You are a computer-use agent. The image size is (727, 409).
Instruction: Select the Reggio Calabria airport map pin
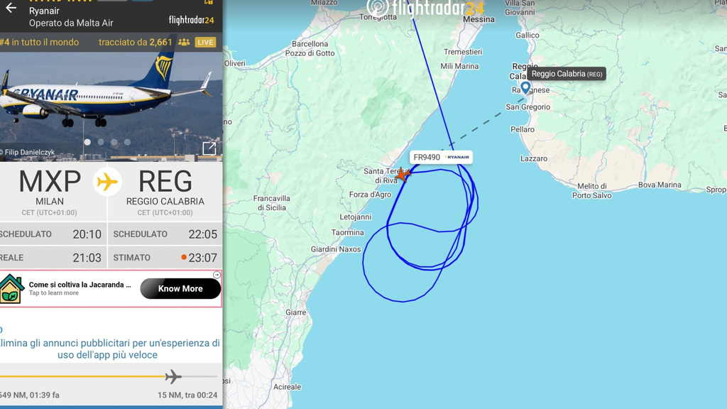(525, 87)
